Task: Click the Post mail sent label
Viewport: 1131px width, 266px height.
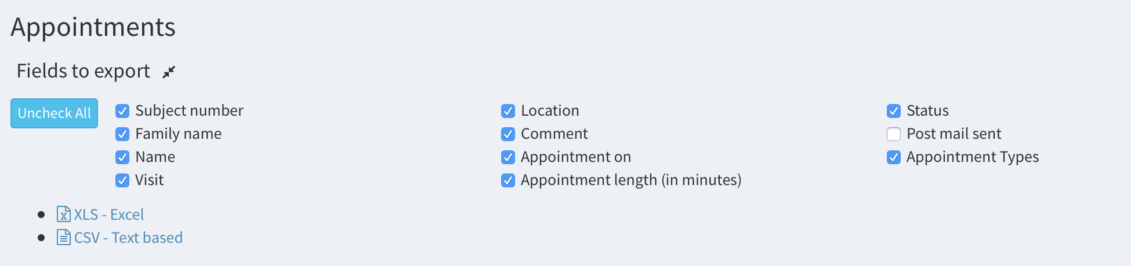Action: [954, 134]
